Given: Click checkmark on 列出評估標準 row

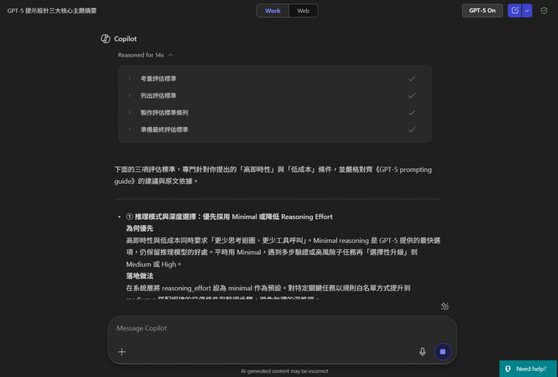Looking at the screenshot, I should [x=412, y=96].
